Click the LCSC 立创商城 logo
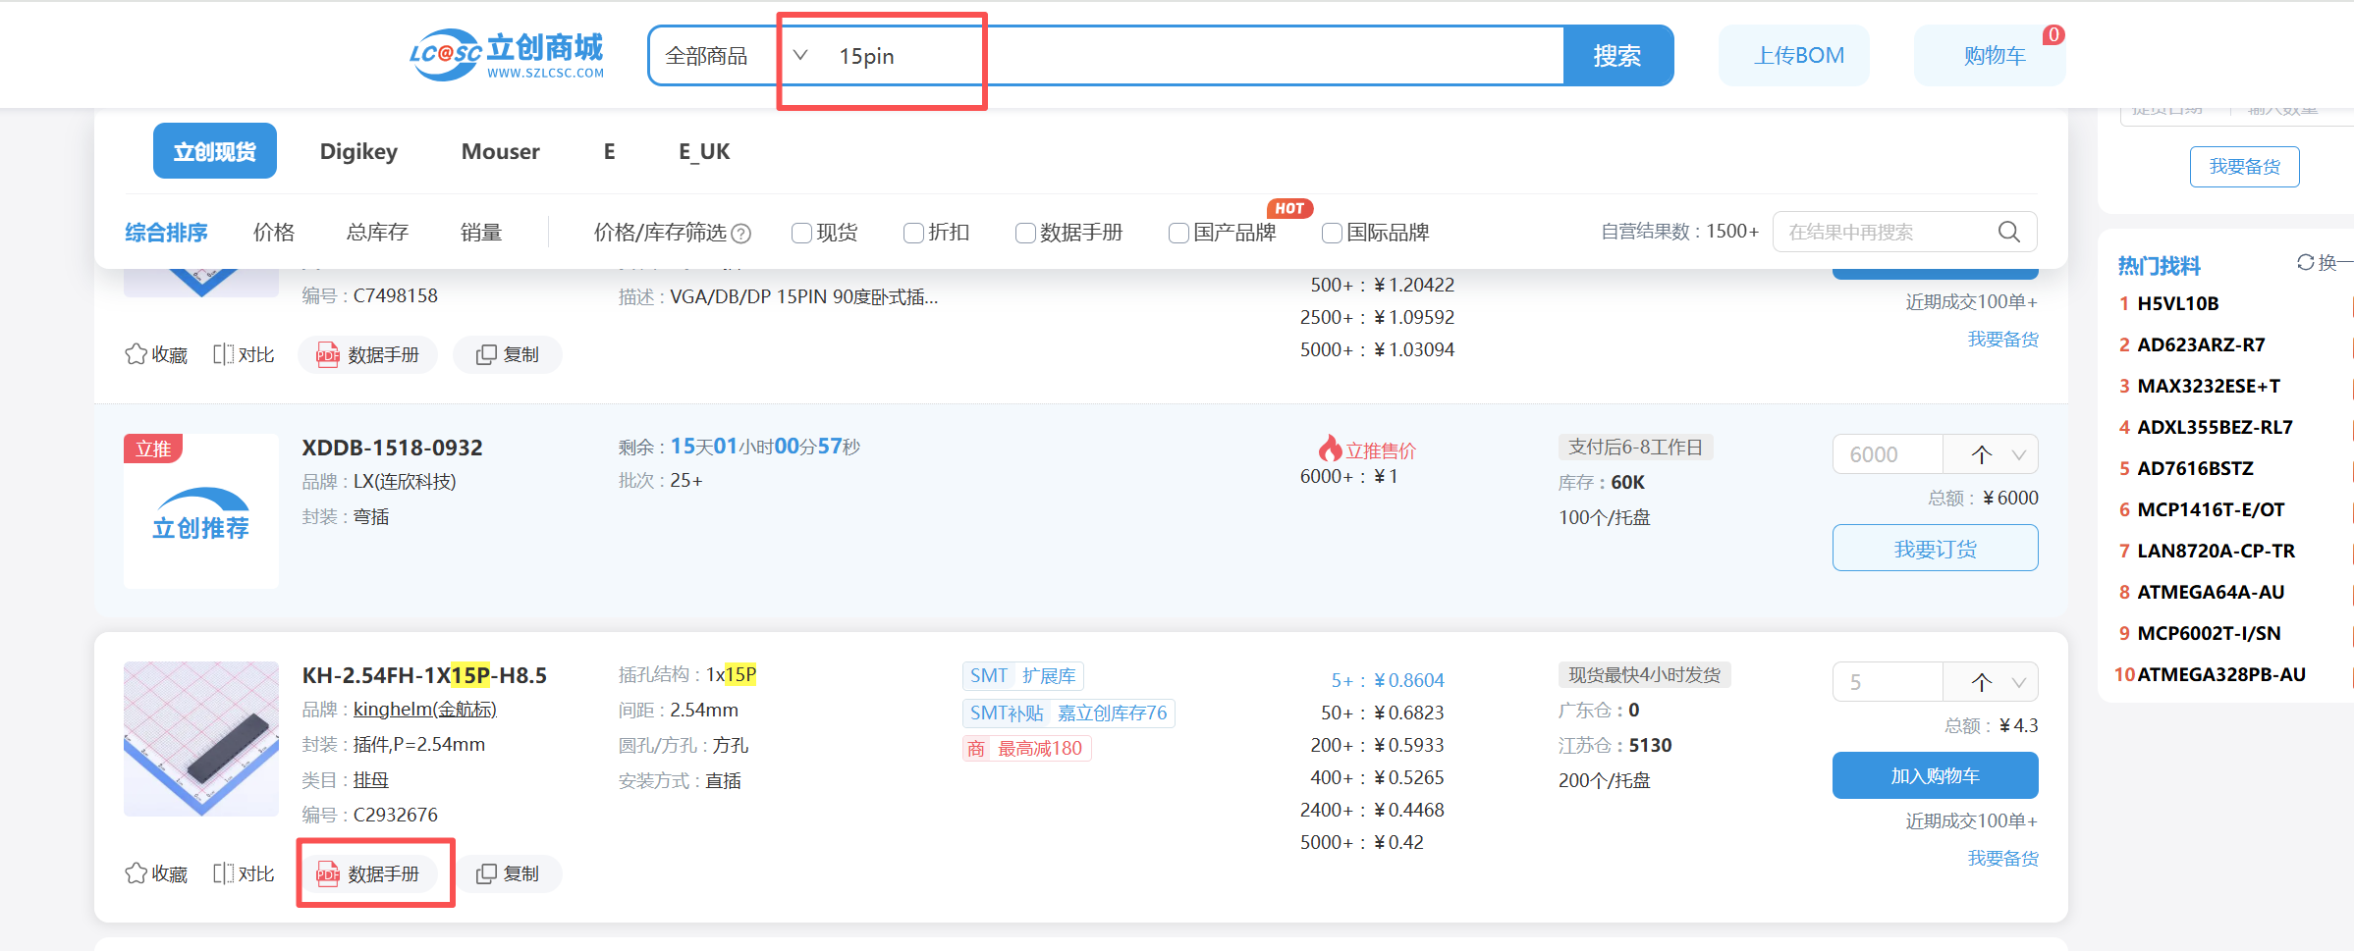This screenshot has height=951, width=2354. [x=507, y=55]
